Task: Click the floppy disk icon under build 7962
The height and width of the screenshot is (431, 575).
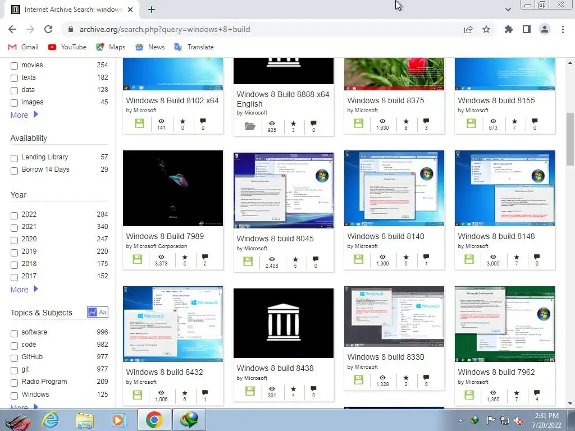Action: (x=469, y=395)
